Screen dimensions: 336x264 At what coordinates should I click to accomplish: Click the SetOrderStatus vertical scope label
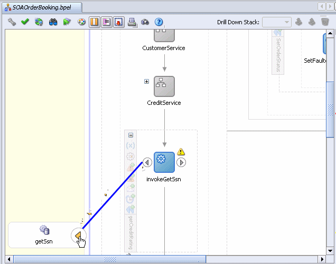coord(278,55)
